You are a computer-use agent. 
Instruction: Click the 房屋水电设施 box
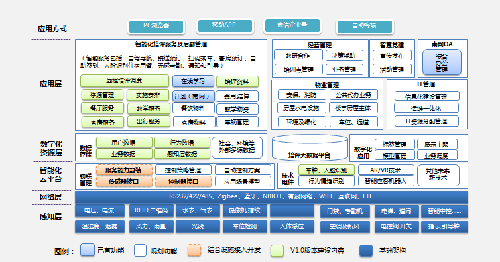pos(301,108)
